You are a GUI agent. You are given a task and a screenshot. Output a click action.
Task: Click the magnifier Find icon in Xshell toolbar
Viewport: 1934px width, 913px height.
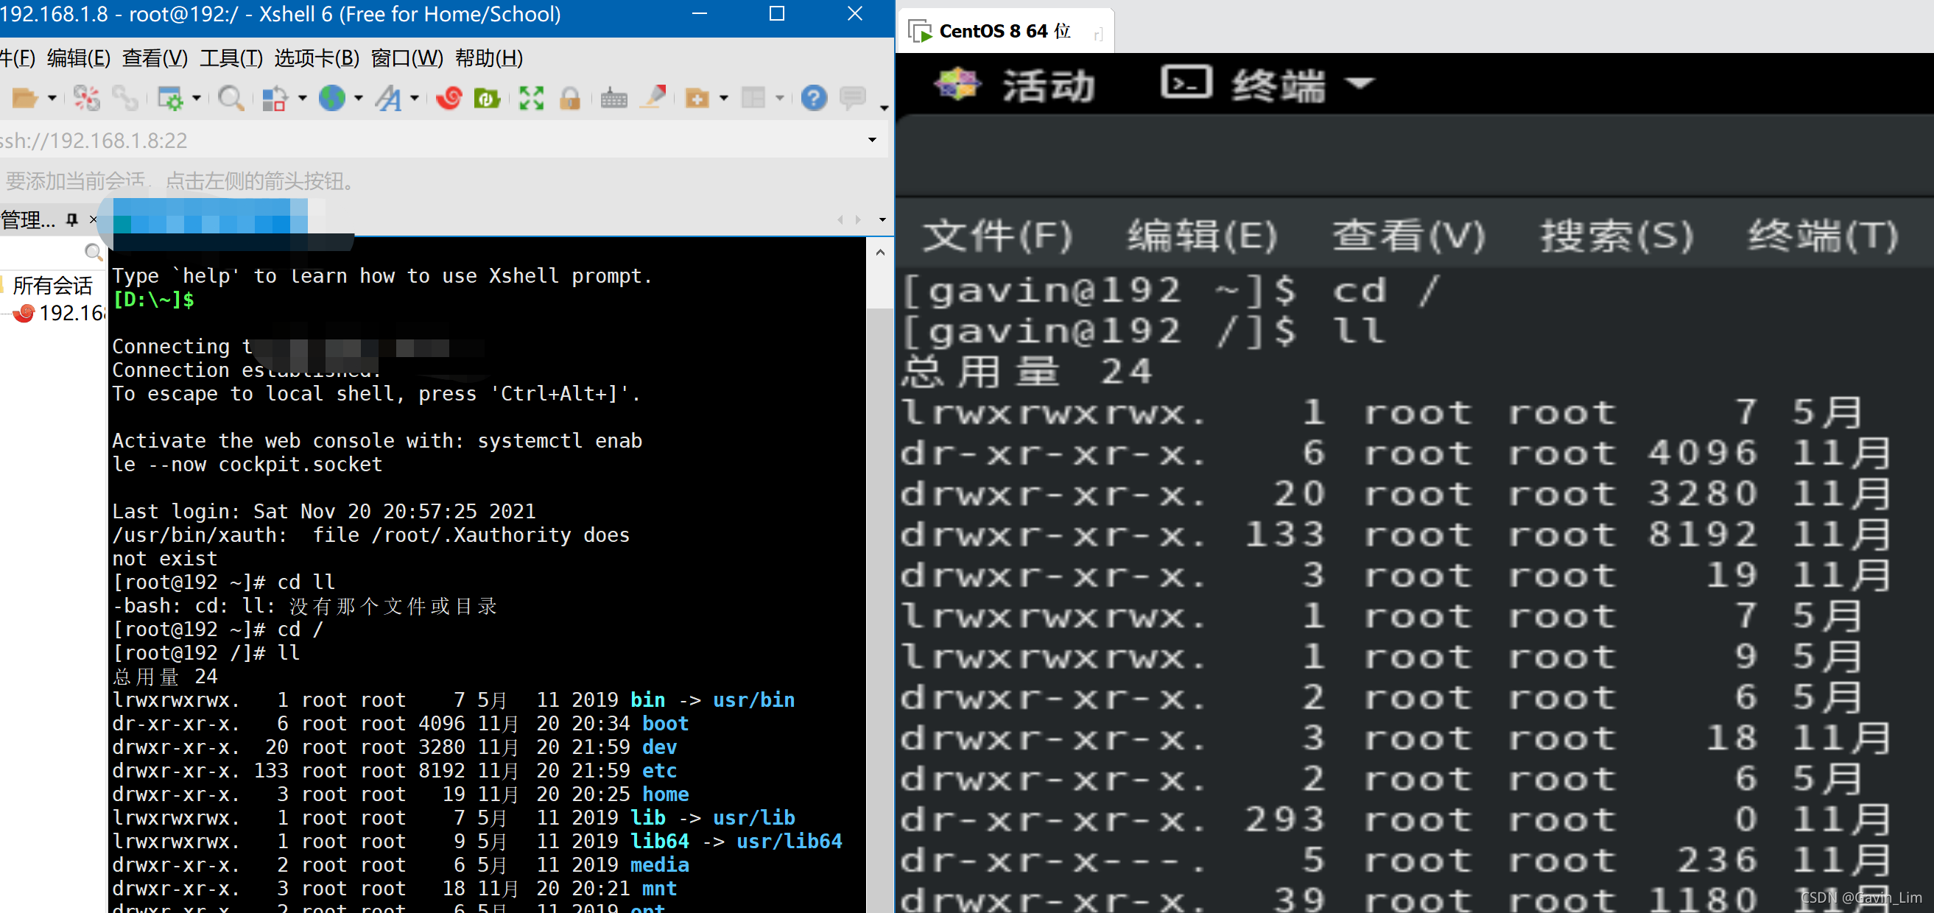tap(231, 99)
